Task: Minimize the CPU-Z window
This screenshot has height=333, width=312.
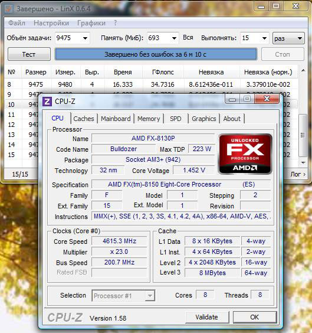Action: tap(232, 99)
